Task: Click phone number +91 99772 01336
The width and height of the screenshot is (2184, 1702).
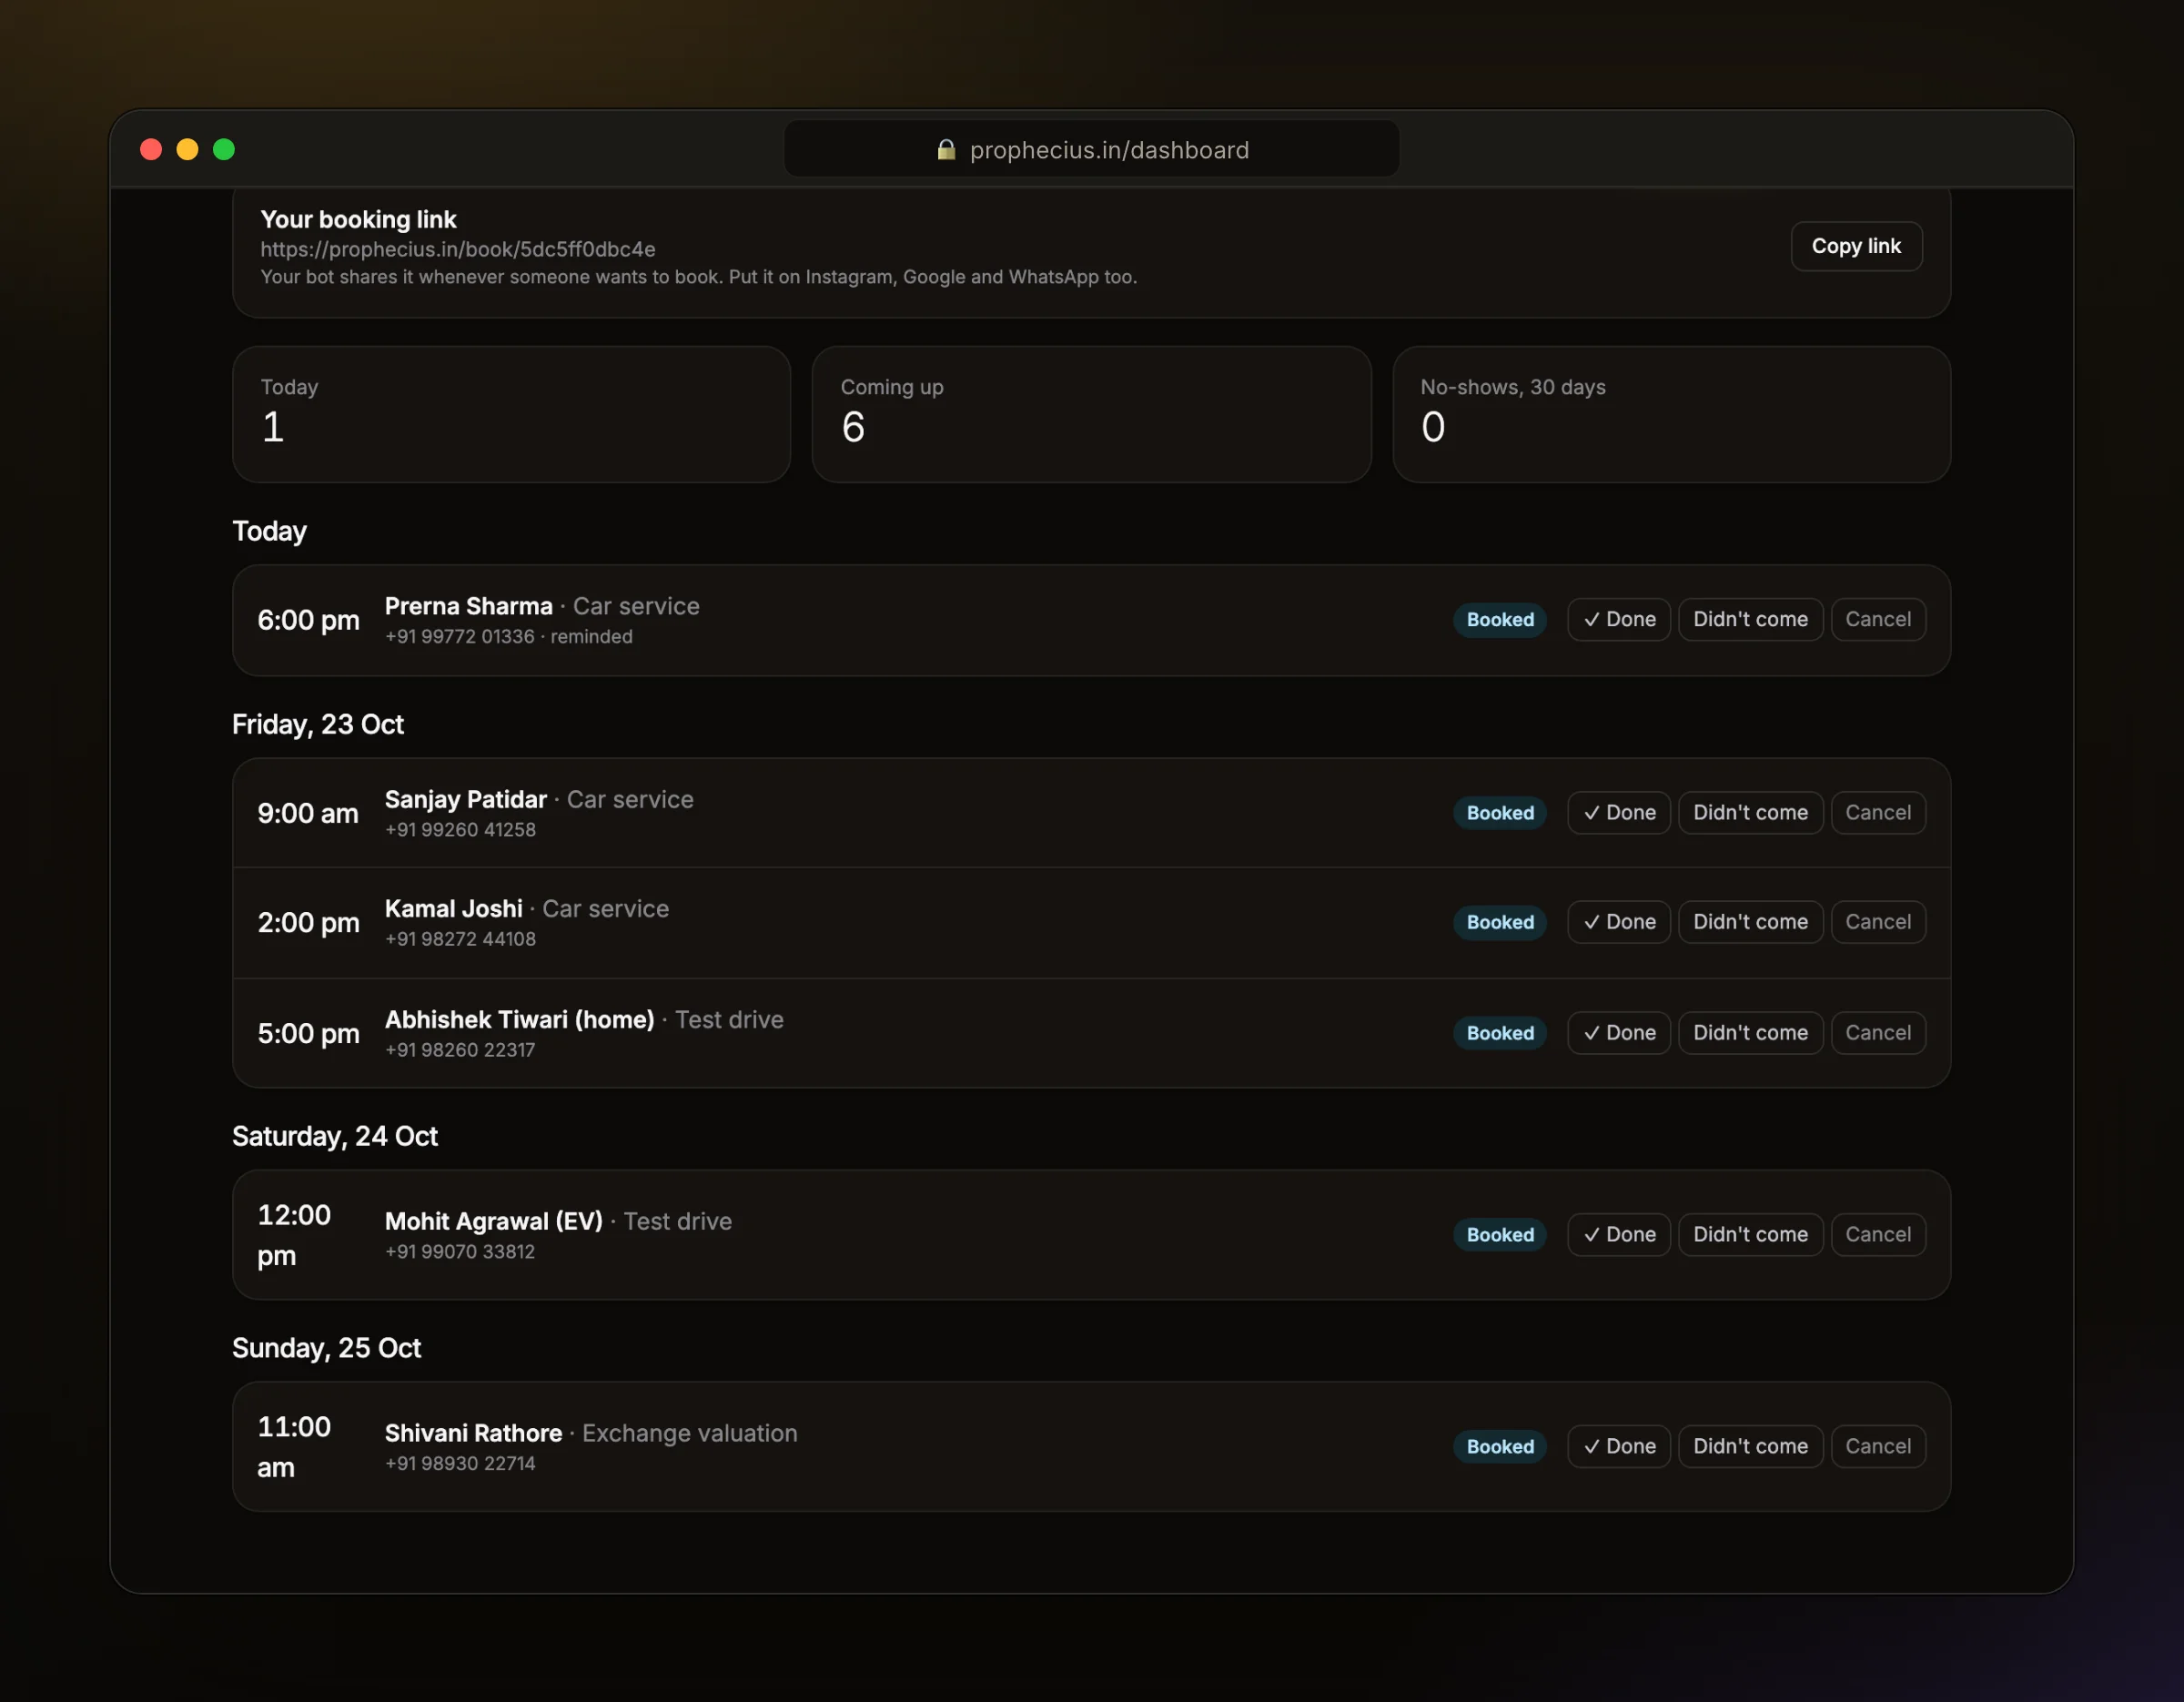Action: 460,637
